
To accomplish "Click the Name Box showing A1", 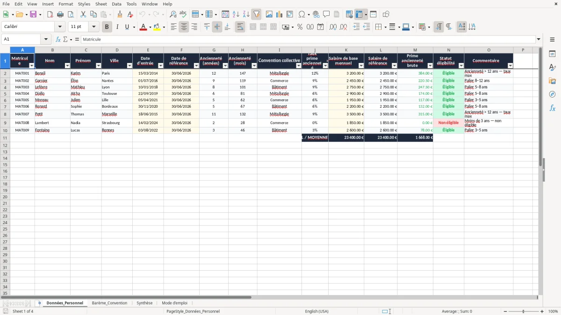I will [x=22, y=39].
